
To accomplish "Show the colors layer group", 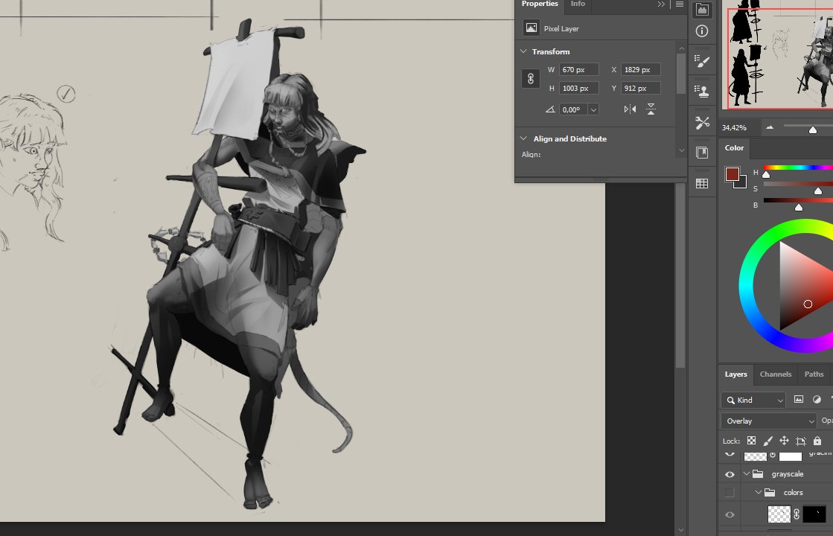I will point(728,492).
